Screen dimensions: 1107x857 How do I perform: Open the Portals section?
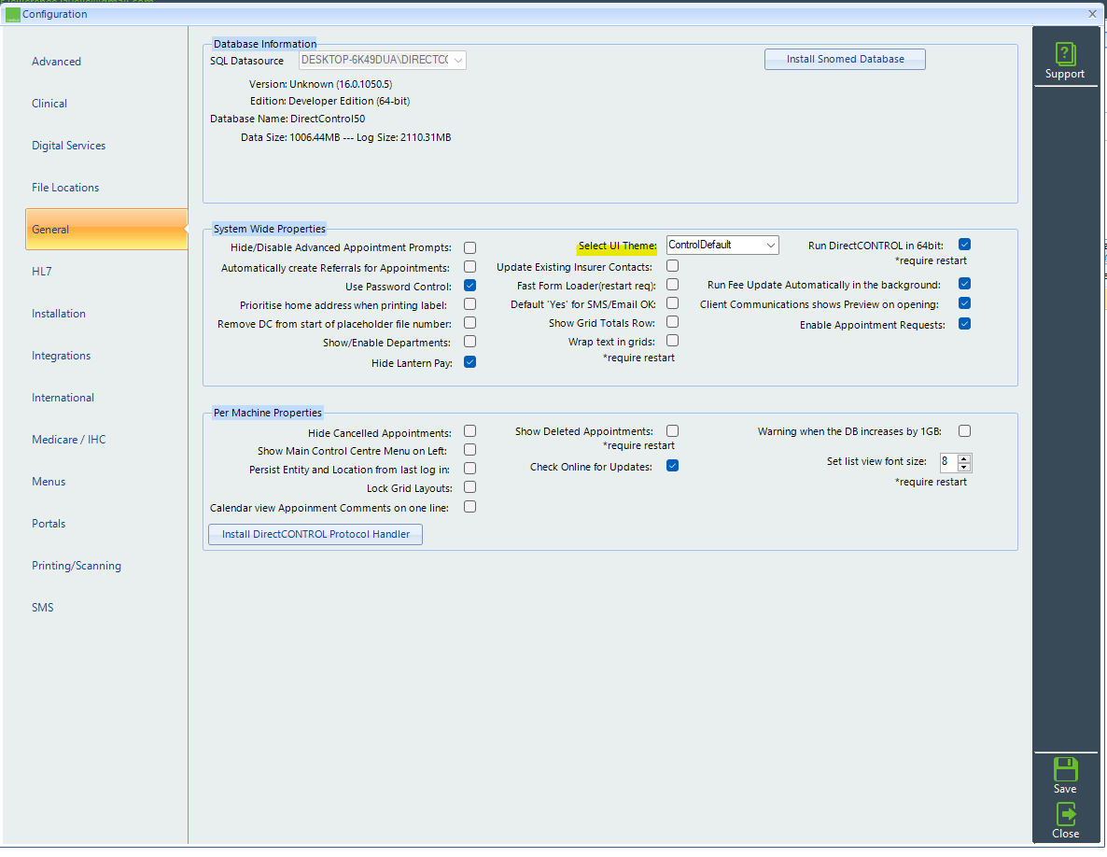(x=49, y=523)
